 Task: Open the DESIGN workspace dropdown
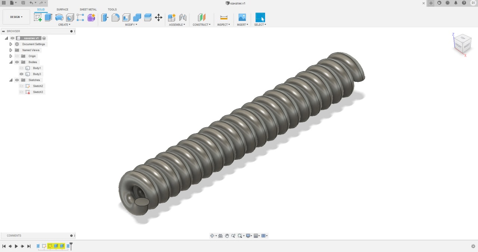pyautogui.click(x=16, y=17)
